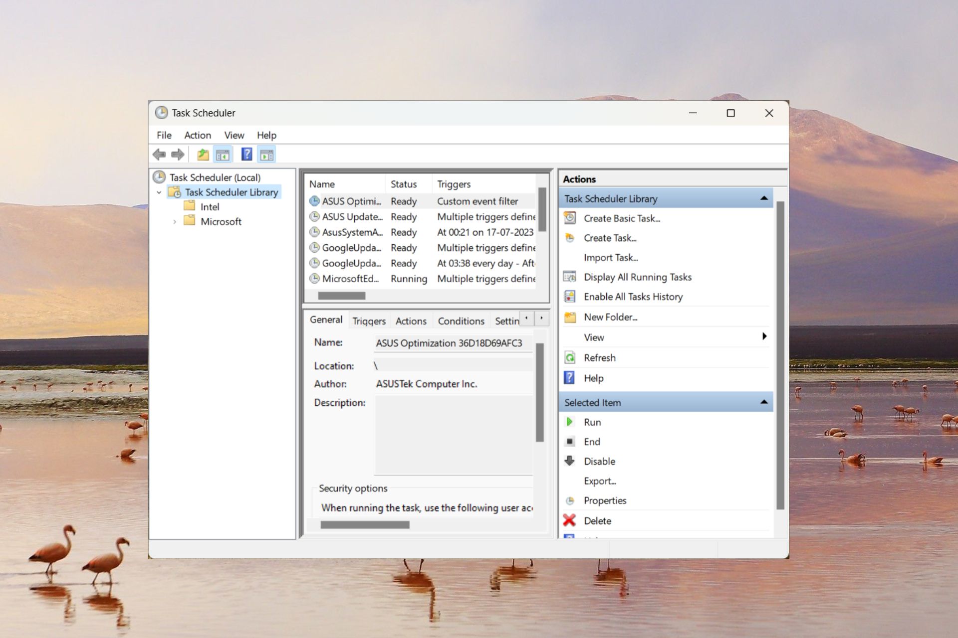Click the task list horizontal scrollbar thumb
The height and width of the screenshot is (638, 958).
pyautogui.click(x=342, y=296)
